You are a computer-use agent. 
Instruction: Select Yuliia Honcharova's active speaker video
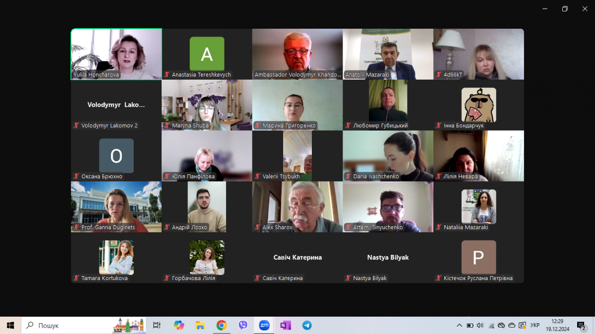117,53
